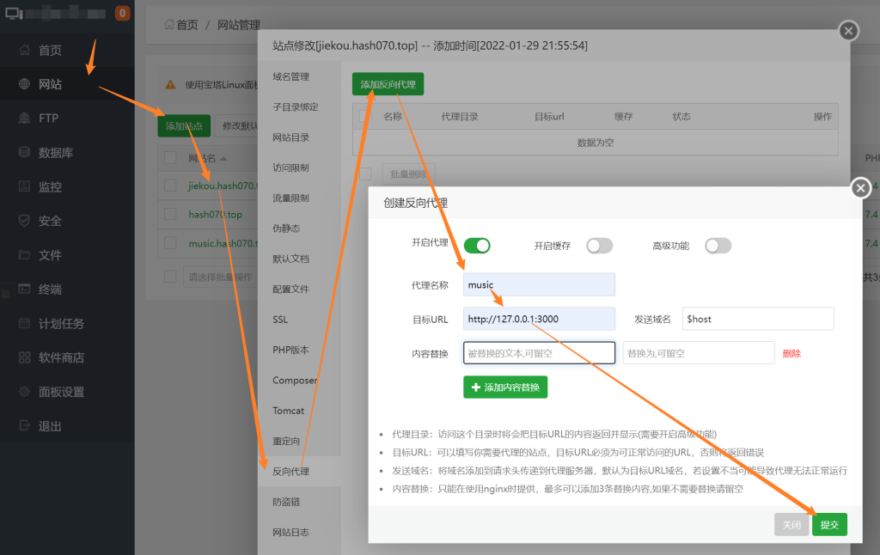Open 计划任务 via its calendar icon
The width and height of the screenshot is (880, 555).
(x=24, y=323)
